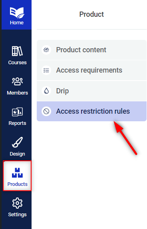This screenshot has width=147, height=229.
Task: Click the Product page heading
Action: coord(91,14)
